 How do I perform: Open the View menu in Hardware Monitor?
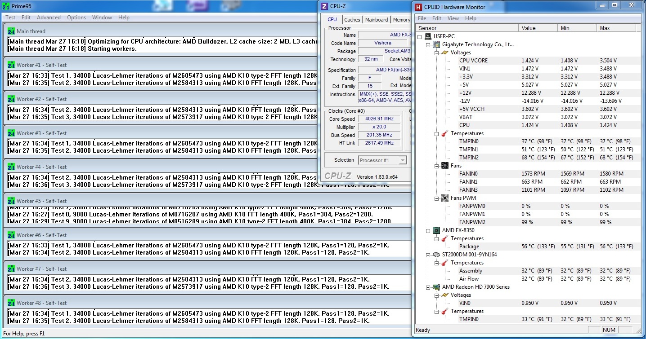coord(453,18)
